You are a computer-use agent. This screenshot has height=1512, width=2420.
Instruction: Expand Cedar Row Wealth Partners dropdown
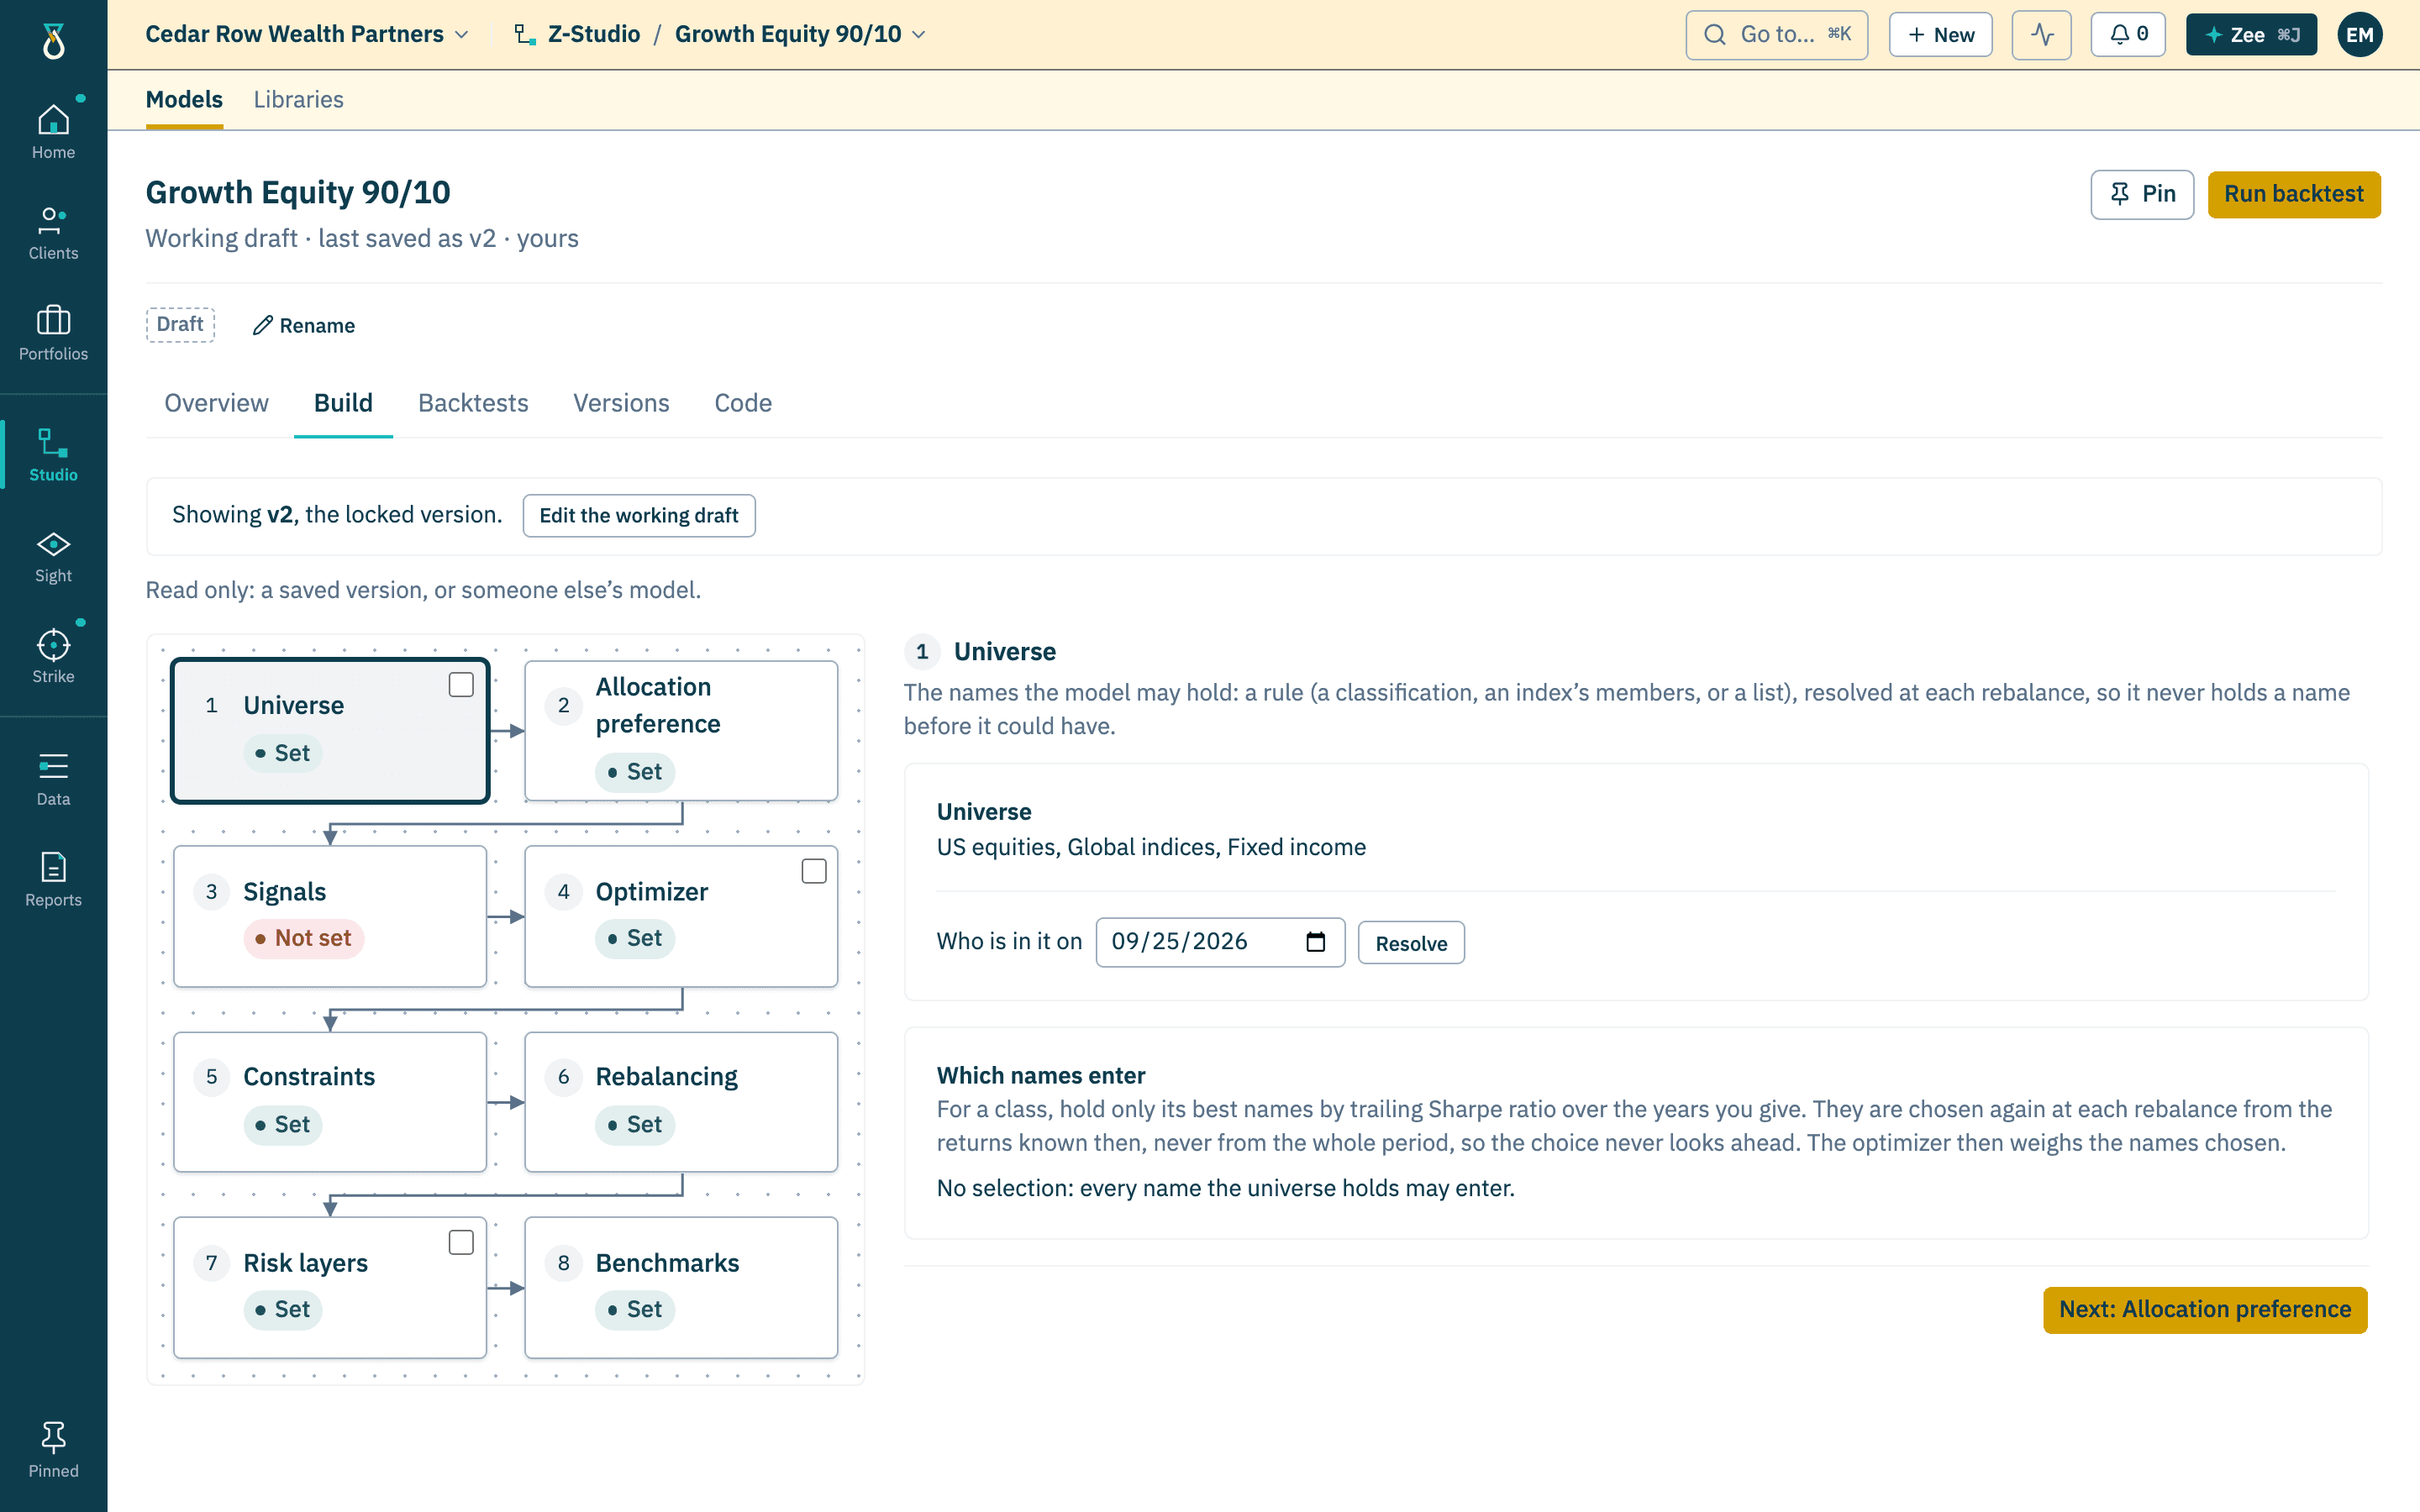click(x=307, y=34)
